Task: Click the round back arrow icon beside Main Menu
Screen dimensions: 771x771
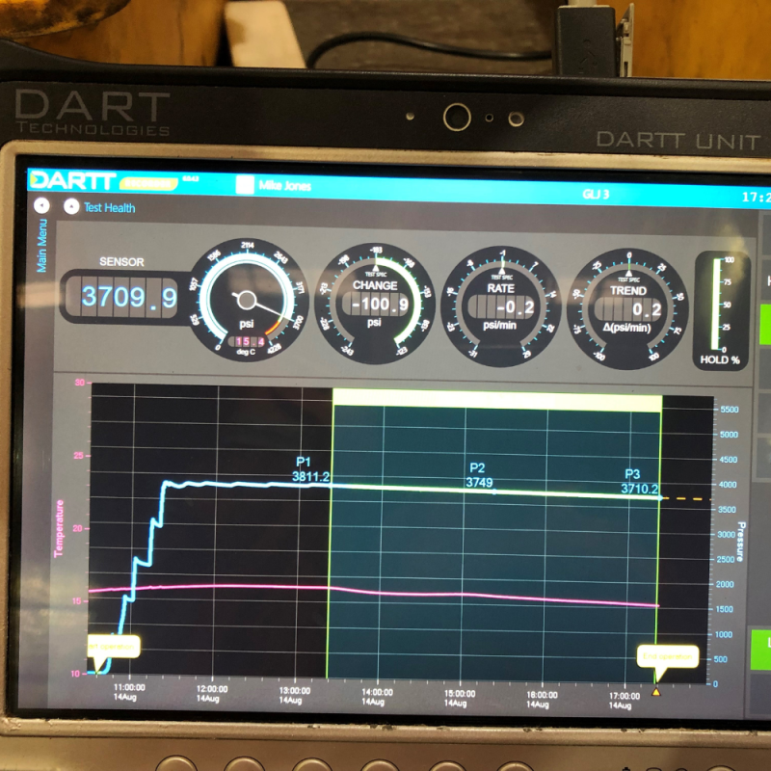Action: click(x=40, y=205)
